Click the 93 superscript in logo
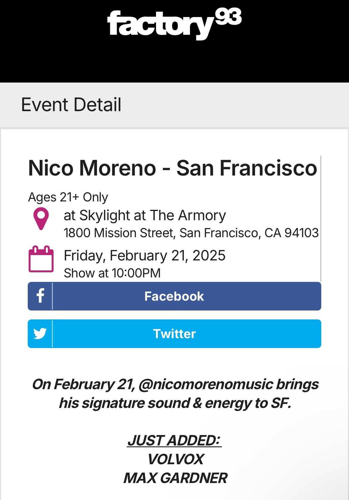This screenshot has height=500, width=349. pyautogui.click(x=228, y=17)
